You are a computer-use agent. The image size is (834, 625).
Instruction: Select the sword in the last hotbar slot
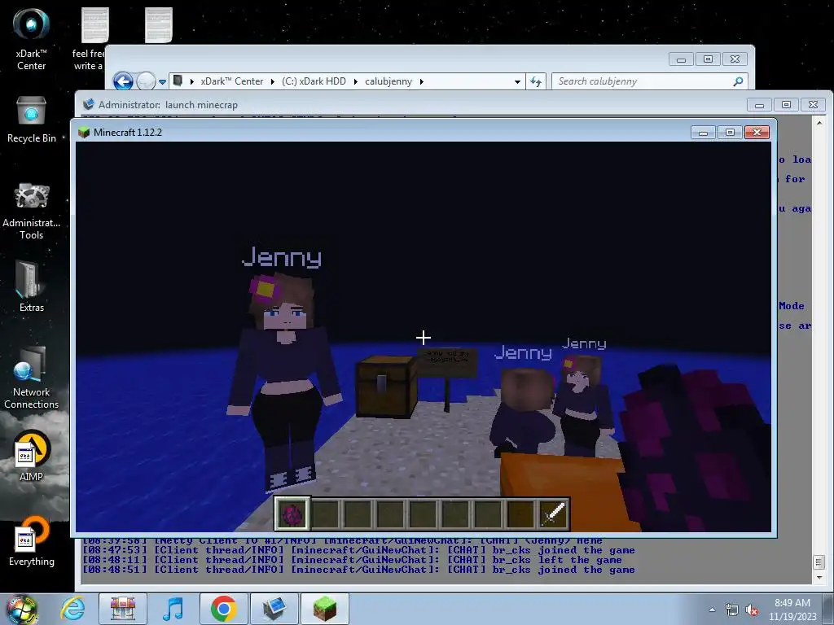(x=553, y=514)
